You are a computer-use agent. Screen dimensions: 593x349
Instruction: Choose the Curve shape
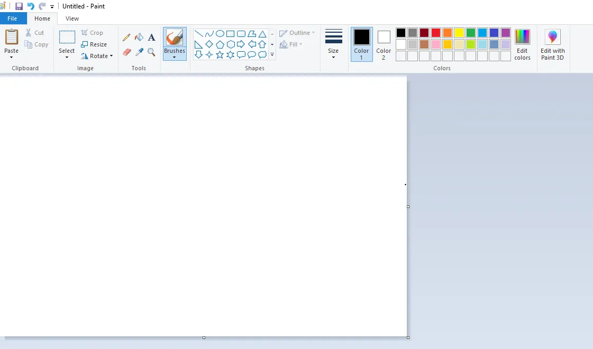(x=209, y=34)
